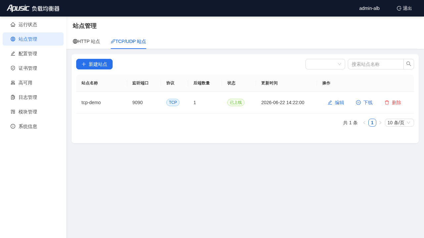This screenshot has height=238, width=424.
Task: Click the link icon on TCP/UDP 站点 tab
Action: click(113, 41)
